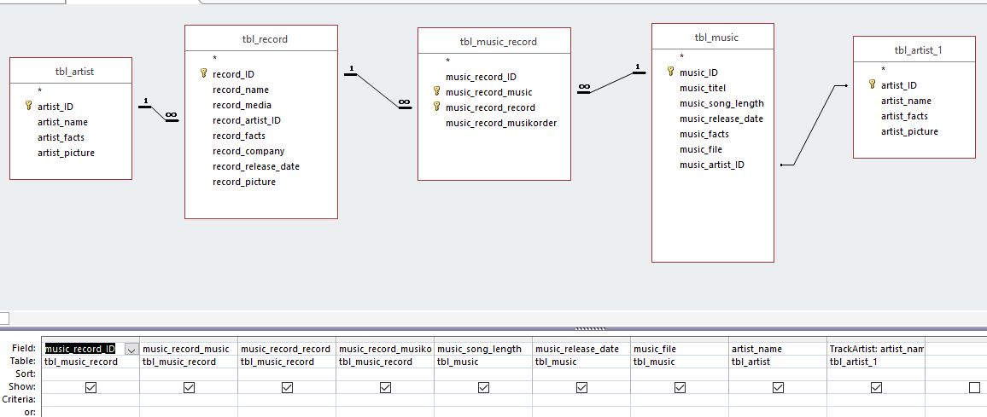
Task: Select music_facts field in tbl_music
Action: pyautogui.click(x=704, y=134)
